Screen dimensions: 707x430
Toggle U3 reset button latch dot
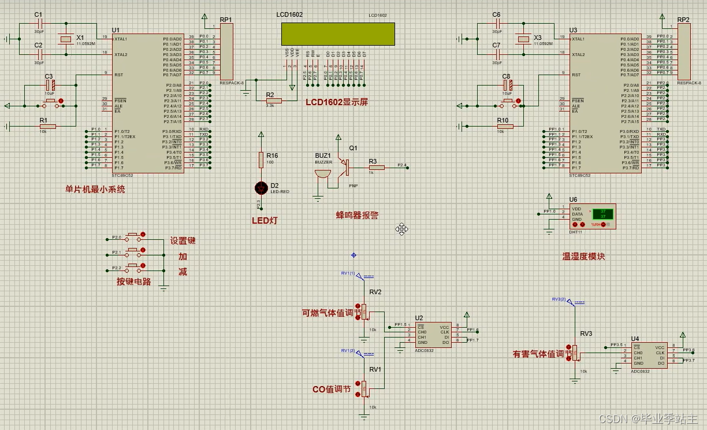pos(519,102)
